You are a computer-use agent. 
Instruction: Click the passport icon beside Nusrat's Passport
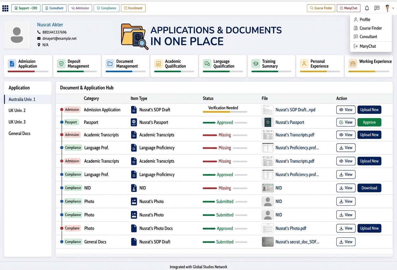point(134,122)
